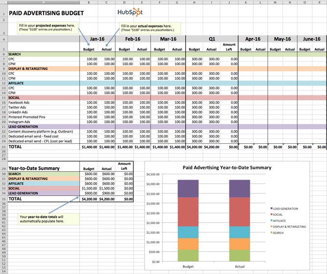Click the Jan-16 month header cell
Screen dimensions: 327x274
click(97, 39)
